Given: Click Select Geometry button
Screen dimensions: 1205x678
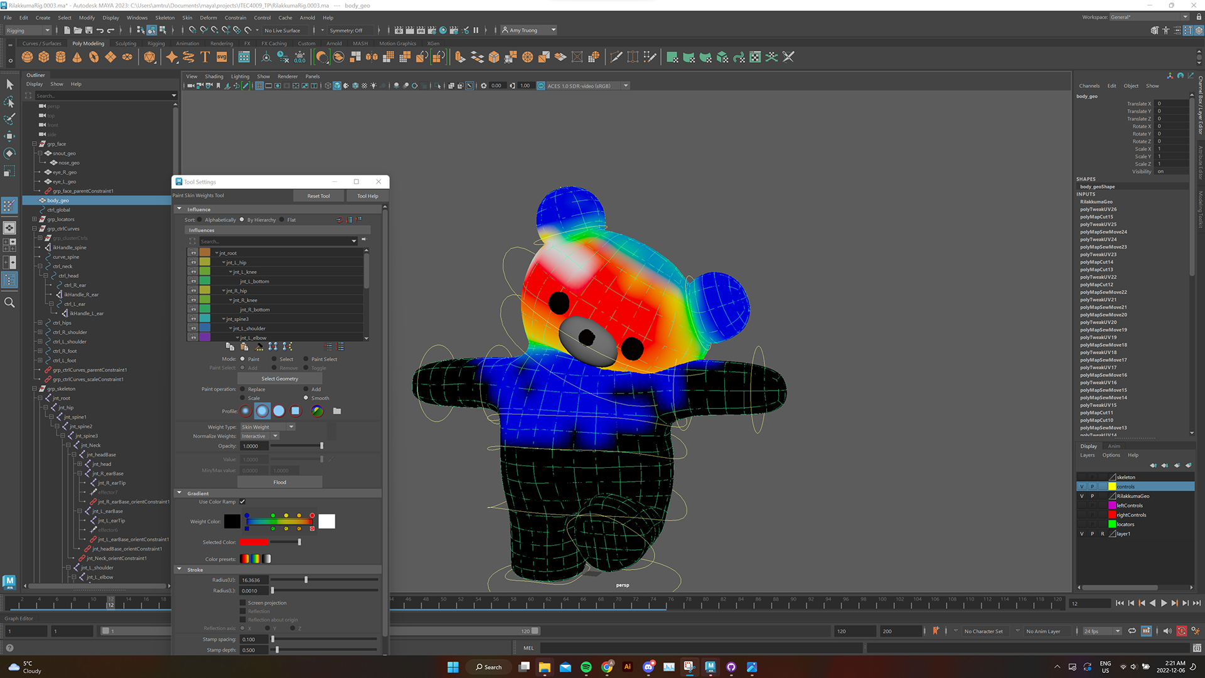Looking at the screenshot, I should [x=280, y=379].
